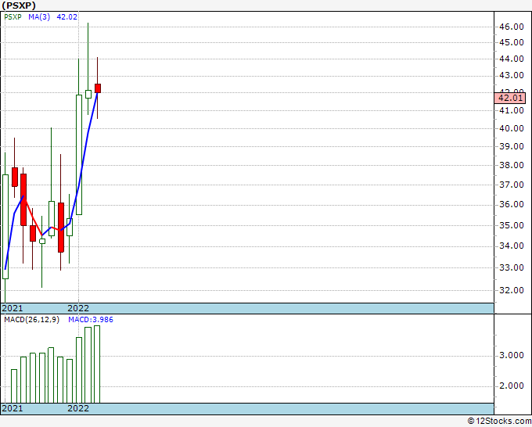Click the highlighted 42.01 current price tag
Image resolution: width=532 pixels, height=427 pixels.
[x=509, y=98]
